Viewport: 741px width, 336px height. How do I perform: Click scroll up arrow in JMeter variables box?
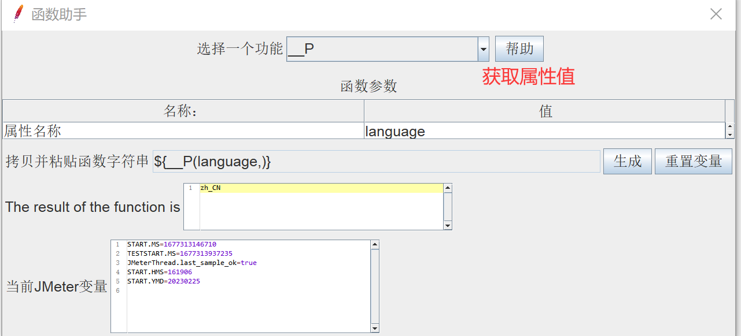click(x=375, y=245)
